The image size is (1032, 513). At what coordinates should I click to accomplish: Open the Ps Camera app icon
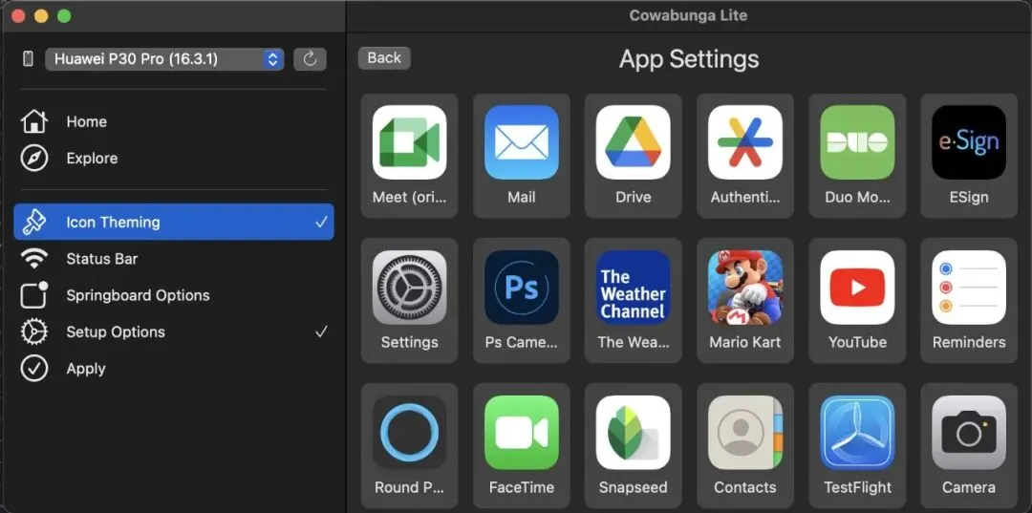pos(522,288)
